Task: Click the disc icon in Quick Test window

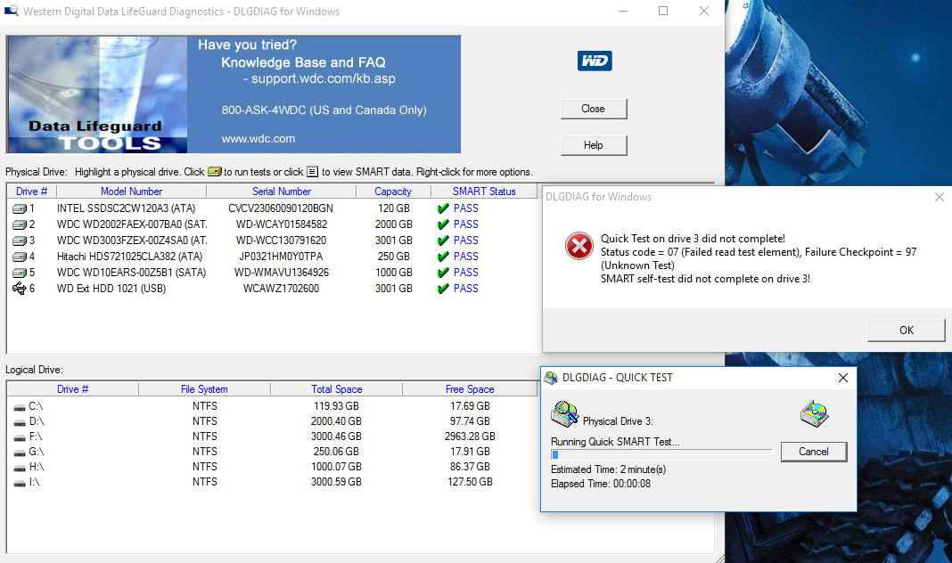Action: [x=813, y=415]
